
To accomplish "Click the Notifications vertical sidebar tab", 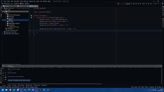I will (x=163, y=23).
